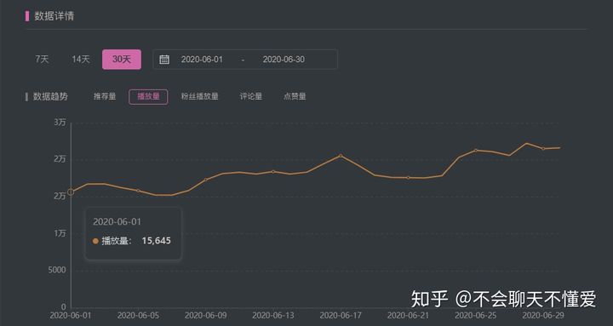Click the 2020-06-13 data point marker

click(x=273, y=172)
